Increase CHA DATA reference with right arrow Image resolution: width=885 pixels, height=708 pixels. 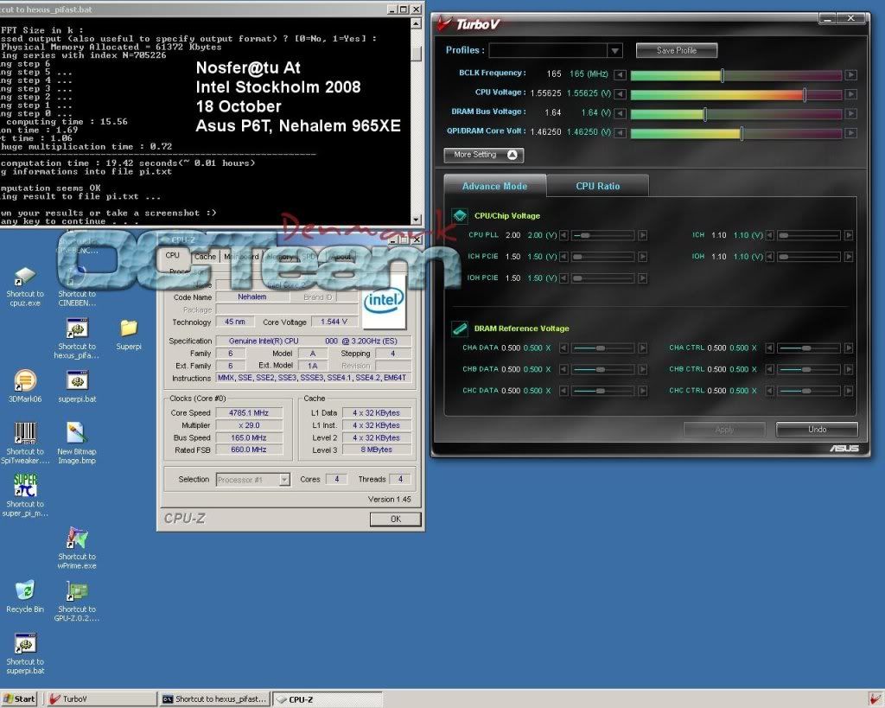click(642, 348)
